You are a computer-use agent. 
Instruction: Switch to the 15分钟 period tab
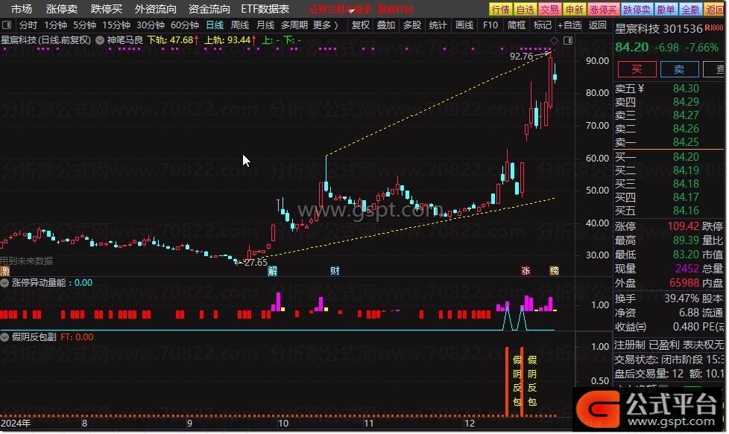[116, 25]
